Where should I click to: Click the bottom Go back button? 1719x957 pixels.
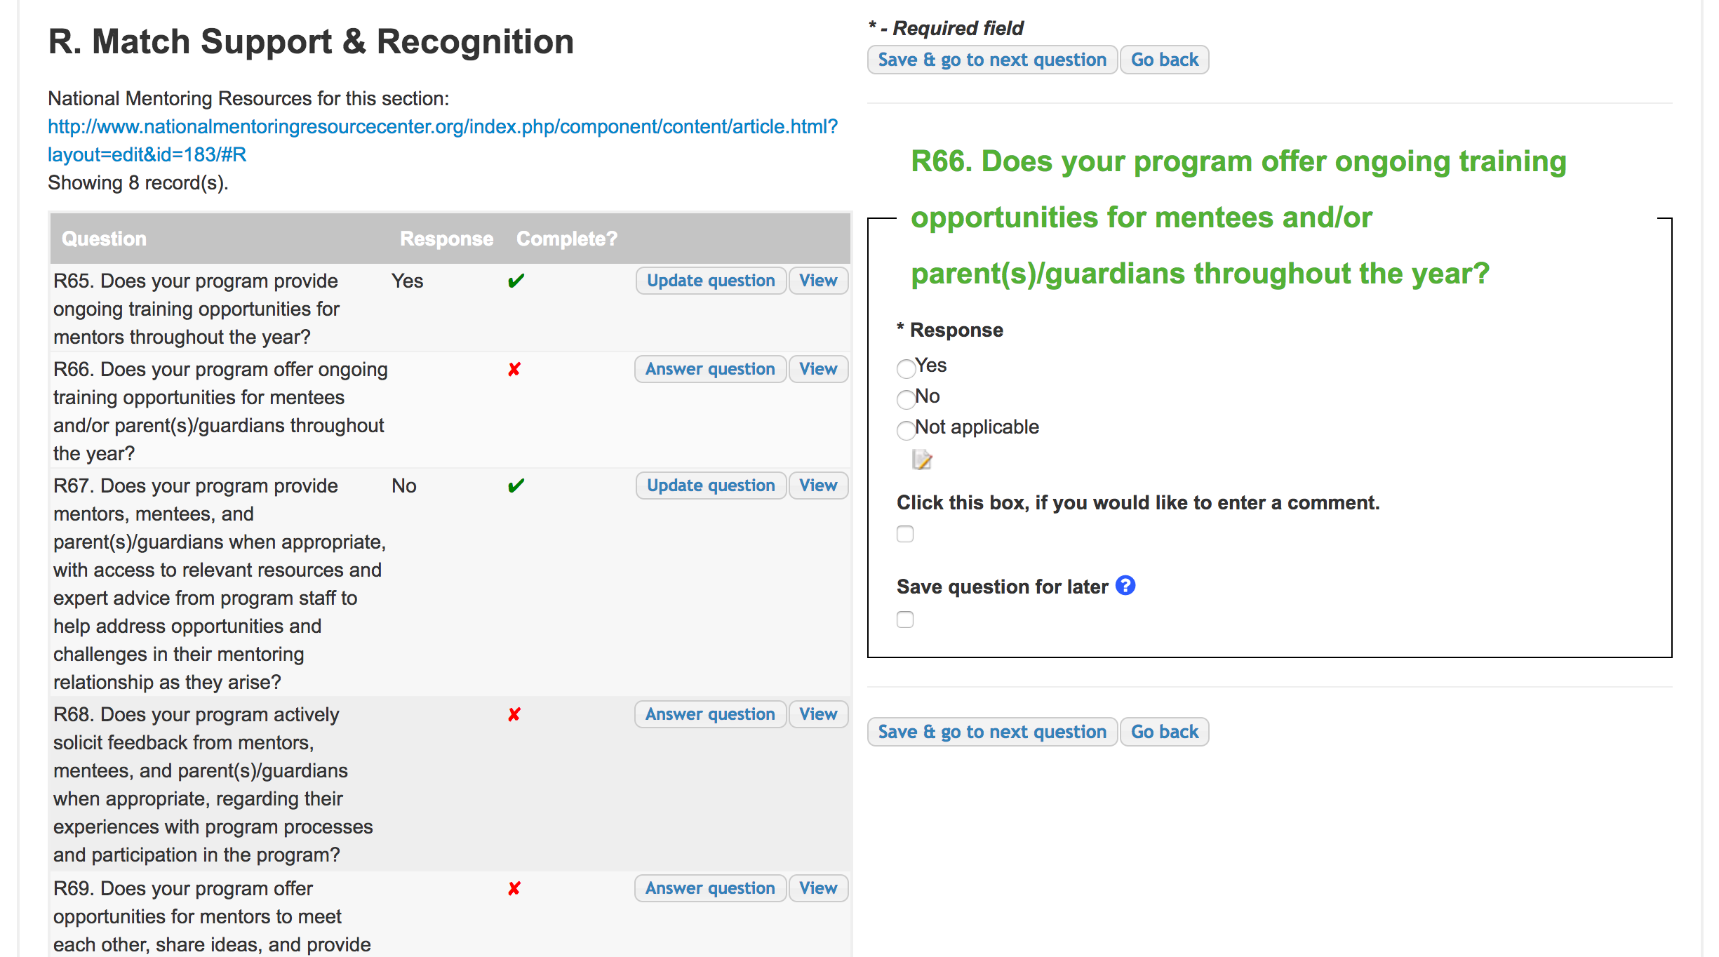(1164, 732)
